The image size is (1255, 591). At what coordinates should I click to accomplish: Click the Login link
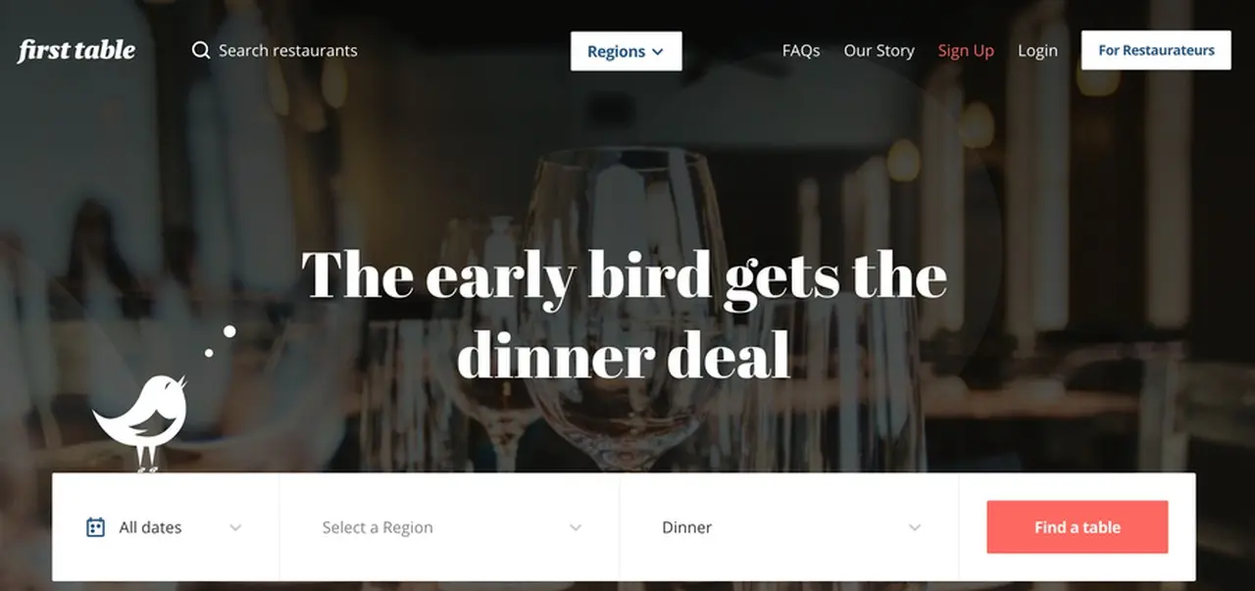tap(1037, 50)
